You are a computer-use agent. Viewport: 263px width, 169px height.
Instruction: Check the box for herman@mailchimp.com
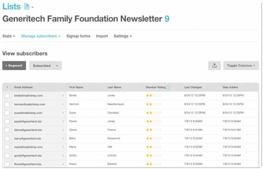point(7,104)
